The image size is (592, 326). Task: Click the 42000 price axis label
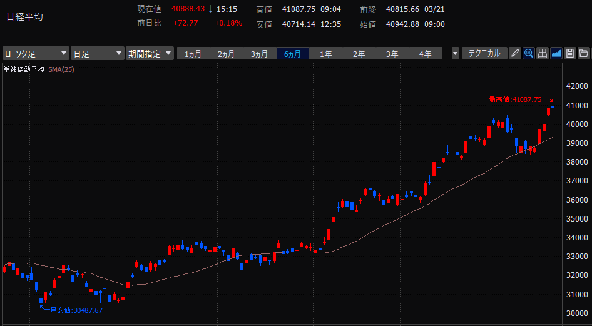(578, 86)
